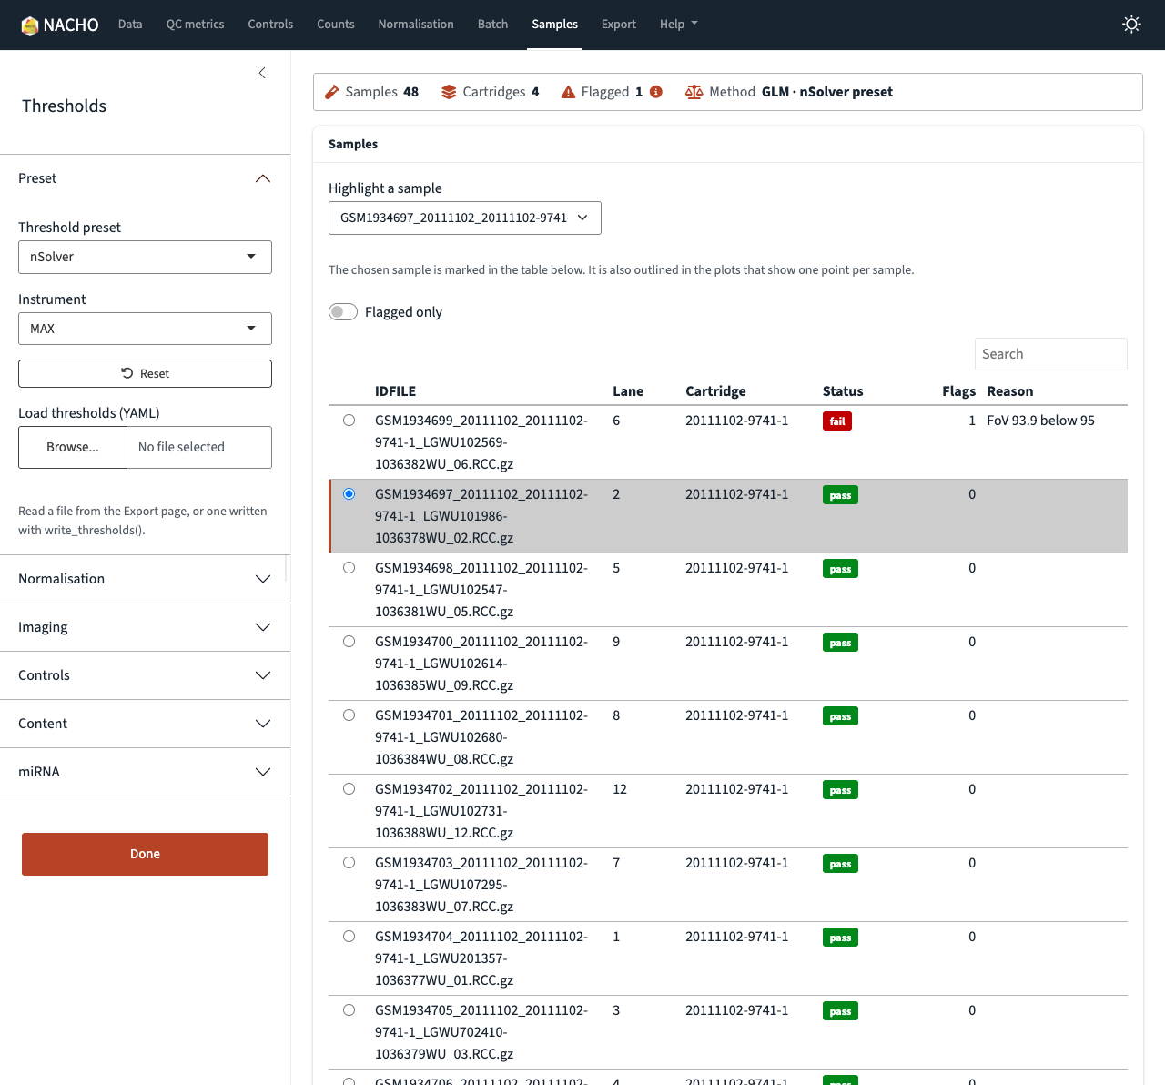
Task: Select radio for GSM1934699 sample row
Action: click(349, 421)
